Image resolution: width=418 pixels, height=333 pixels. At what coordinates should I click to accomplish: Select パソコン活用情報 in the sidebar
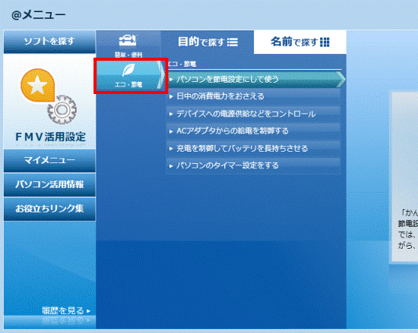49,184
